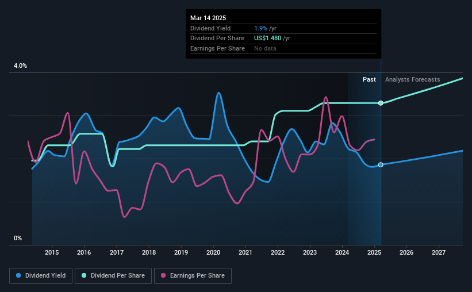Screen dimensions: 472x292
Task: Click the 2026 x-axis label
Action: coord(406,252)
